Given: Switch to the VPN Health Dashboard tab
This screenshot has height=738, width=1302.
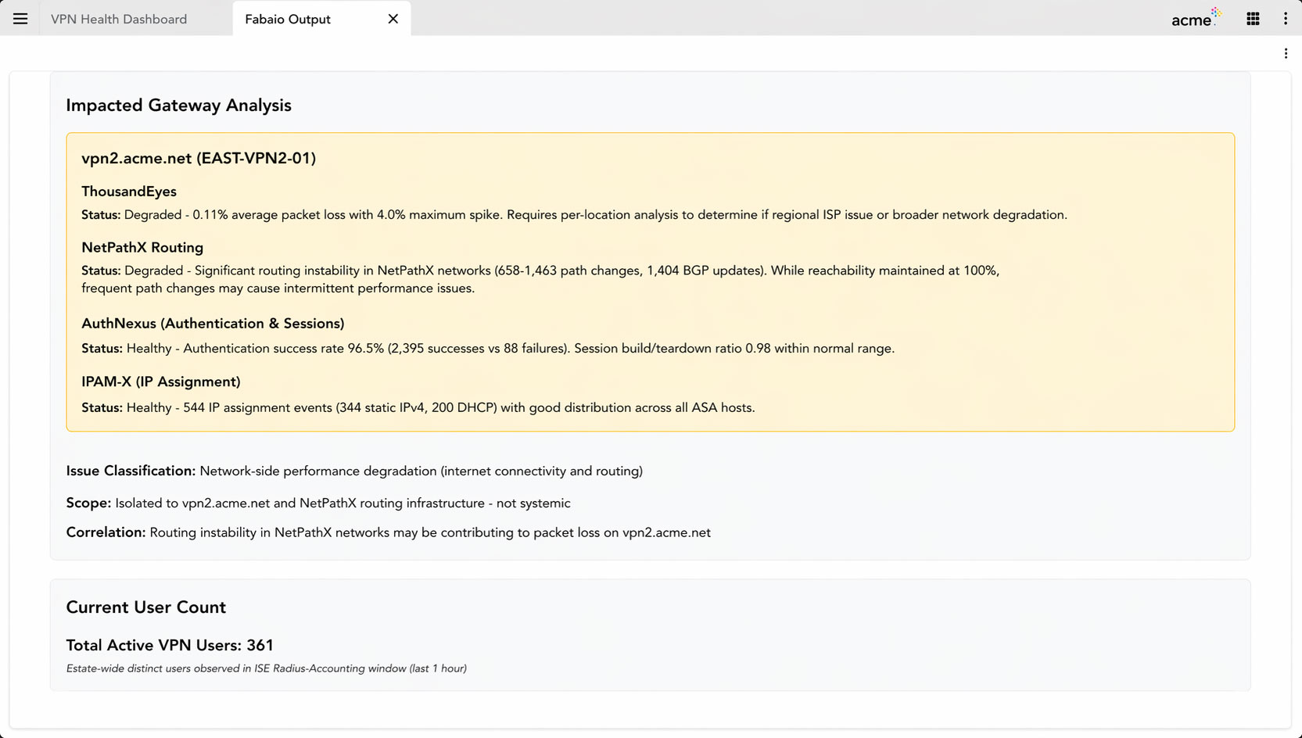Looking at the screenshot, I should pyautogui.click(x=119, y=19).
